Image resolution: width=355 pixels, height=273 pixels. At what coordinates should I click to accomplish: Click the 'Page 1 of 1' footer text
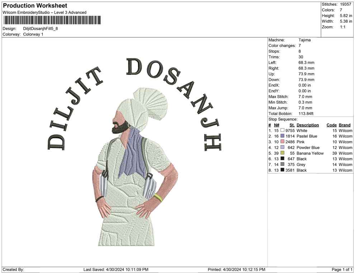pos(342,269)
